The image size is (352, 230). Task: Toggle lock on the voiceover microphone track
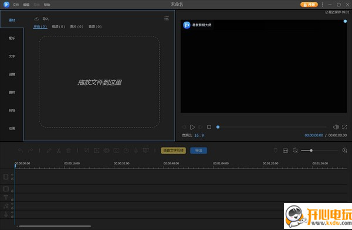12,217
